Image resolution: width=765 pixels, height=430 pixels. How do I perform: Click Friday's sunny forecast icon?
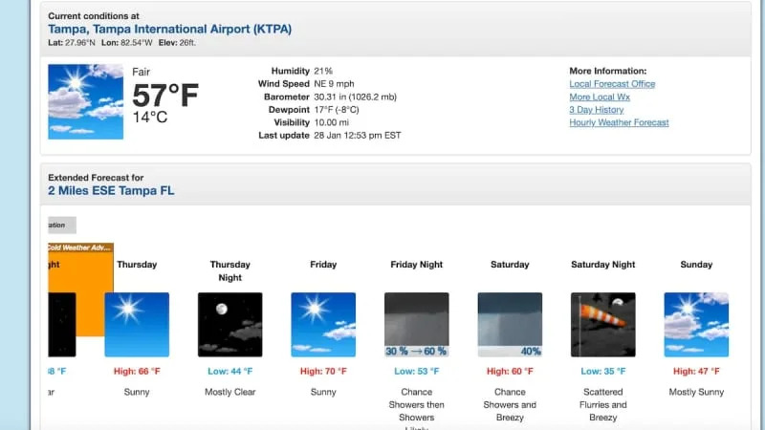coord(323,325)
